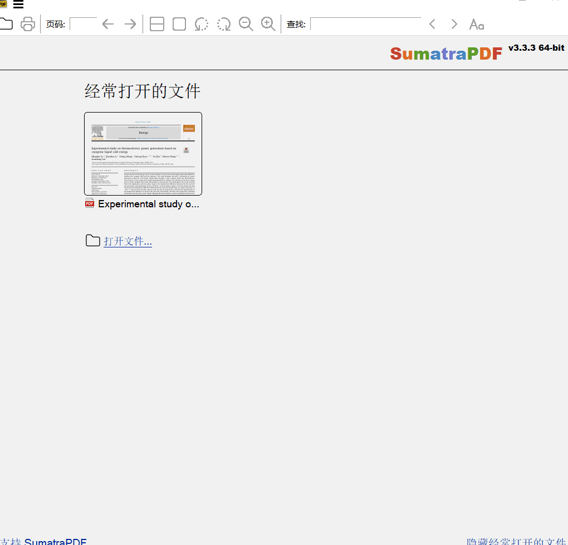Zoom in using the magnifier plus icon
The image size is (568, 545).
pyautogui.click(x=268, y=23)
